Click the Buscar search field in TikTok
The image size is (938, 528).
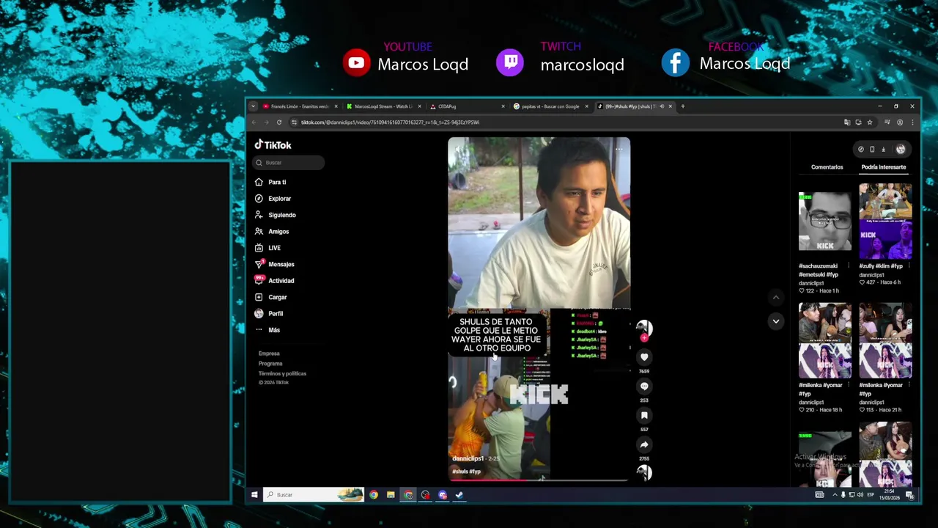coord(289,163)
